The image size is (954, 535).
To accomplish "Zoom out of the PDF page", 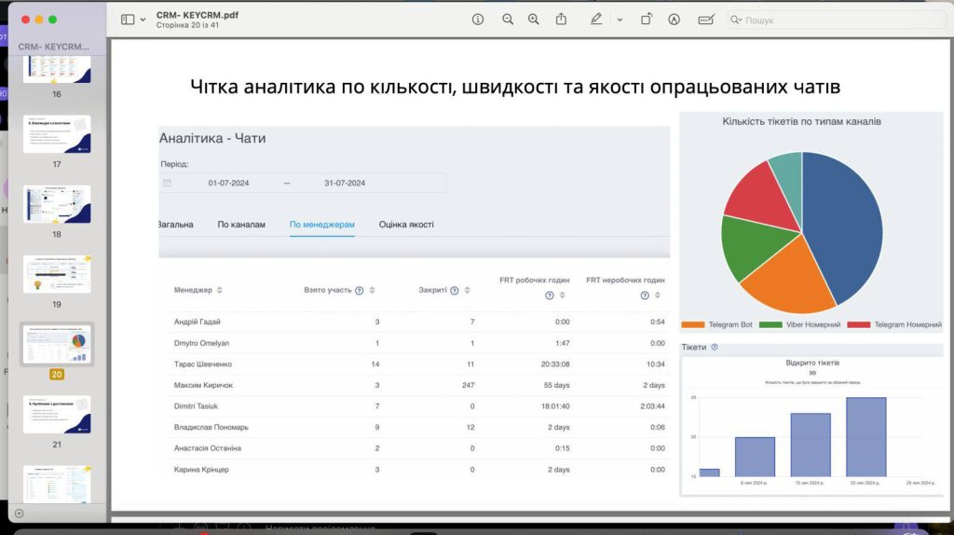I will pos(508,20).
